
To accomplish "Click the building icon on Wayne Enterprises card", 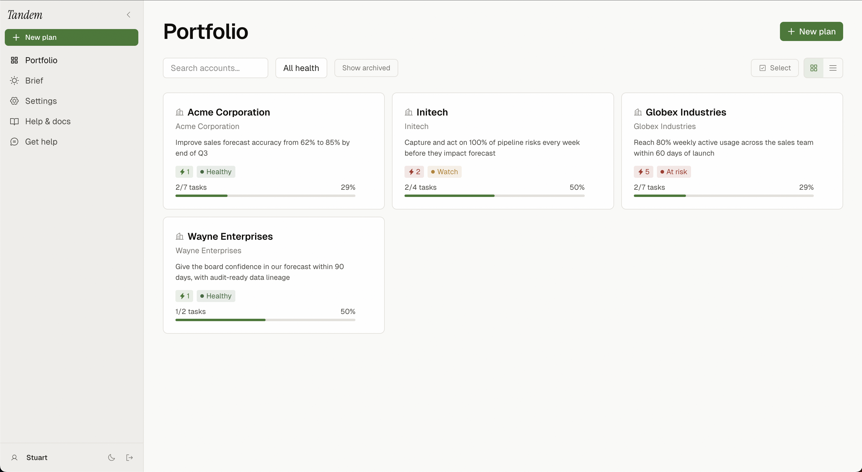I will (179, 236).
